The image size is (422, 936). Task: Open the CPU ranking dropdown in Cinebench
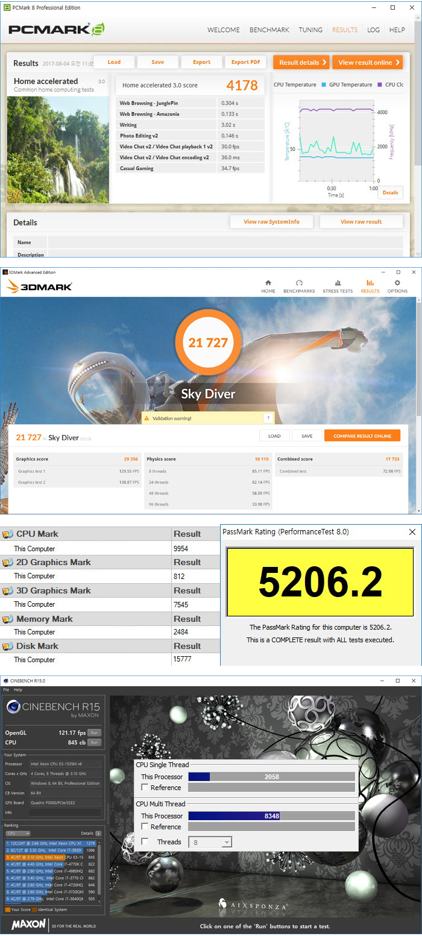[17, 833]
